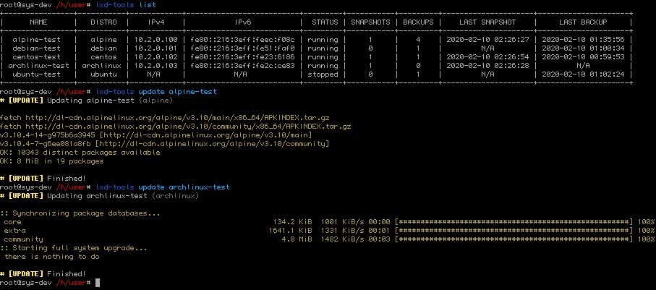Click last backup time 2020-02-10 01:35:56

pos(583,40)
